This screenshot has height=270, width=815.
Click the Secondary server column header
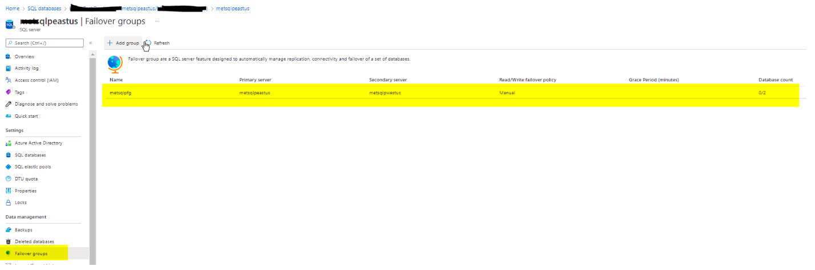(388, 79)
